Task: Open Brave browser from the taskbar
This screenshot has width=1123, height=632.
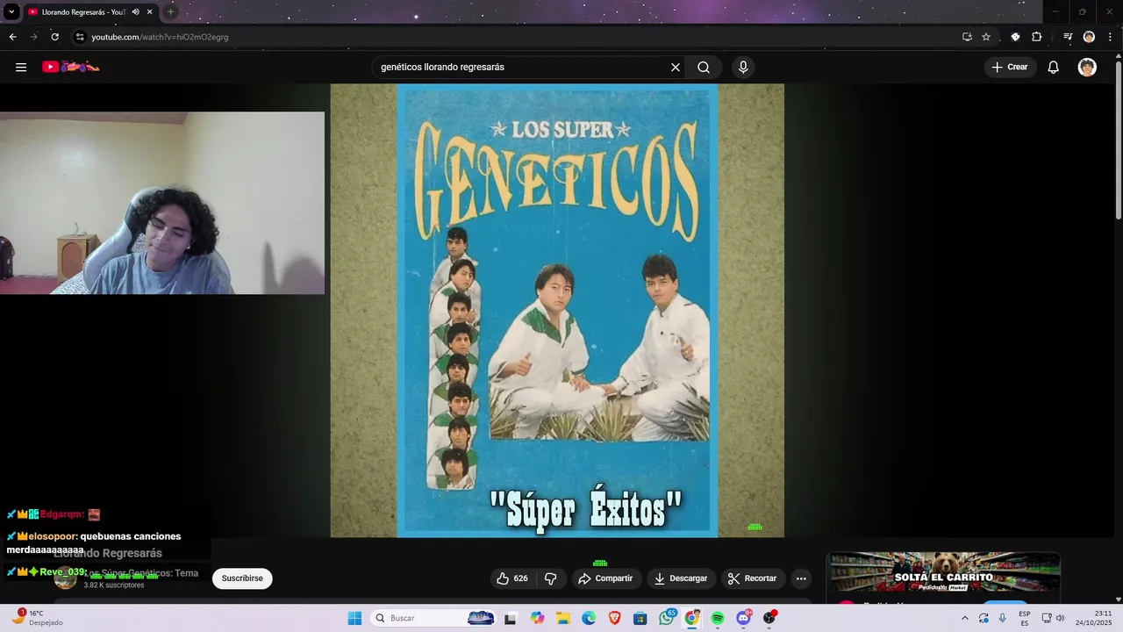Action: pos(614,618)
